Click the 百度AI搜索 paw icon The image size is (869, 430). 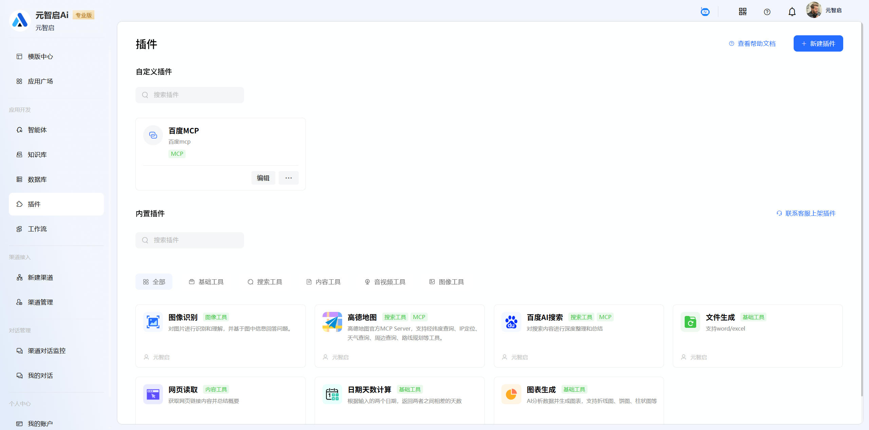[511, 322]
